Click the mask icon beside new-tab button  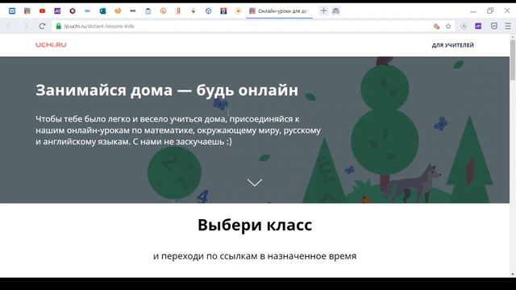[335, 10]
